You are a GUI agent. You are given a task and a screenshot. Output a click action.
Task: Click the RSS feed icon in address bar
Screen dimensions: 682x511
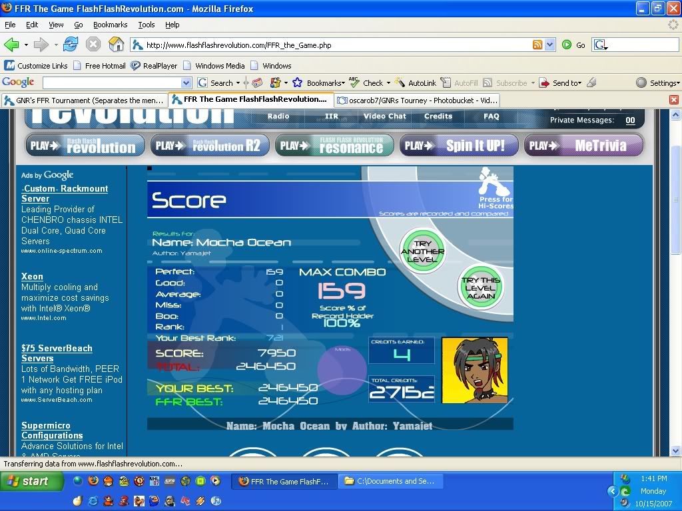point(537,45)
